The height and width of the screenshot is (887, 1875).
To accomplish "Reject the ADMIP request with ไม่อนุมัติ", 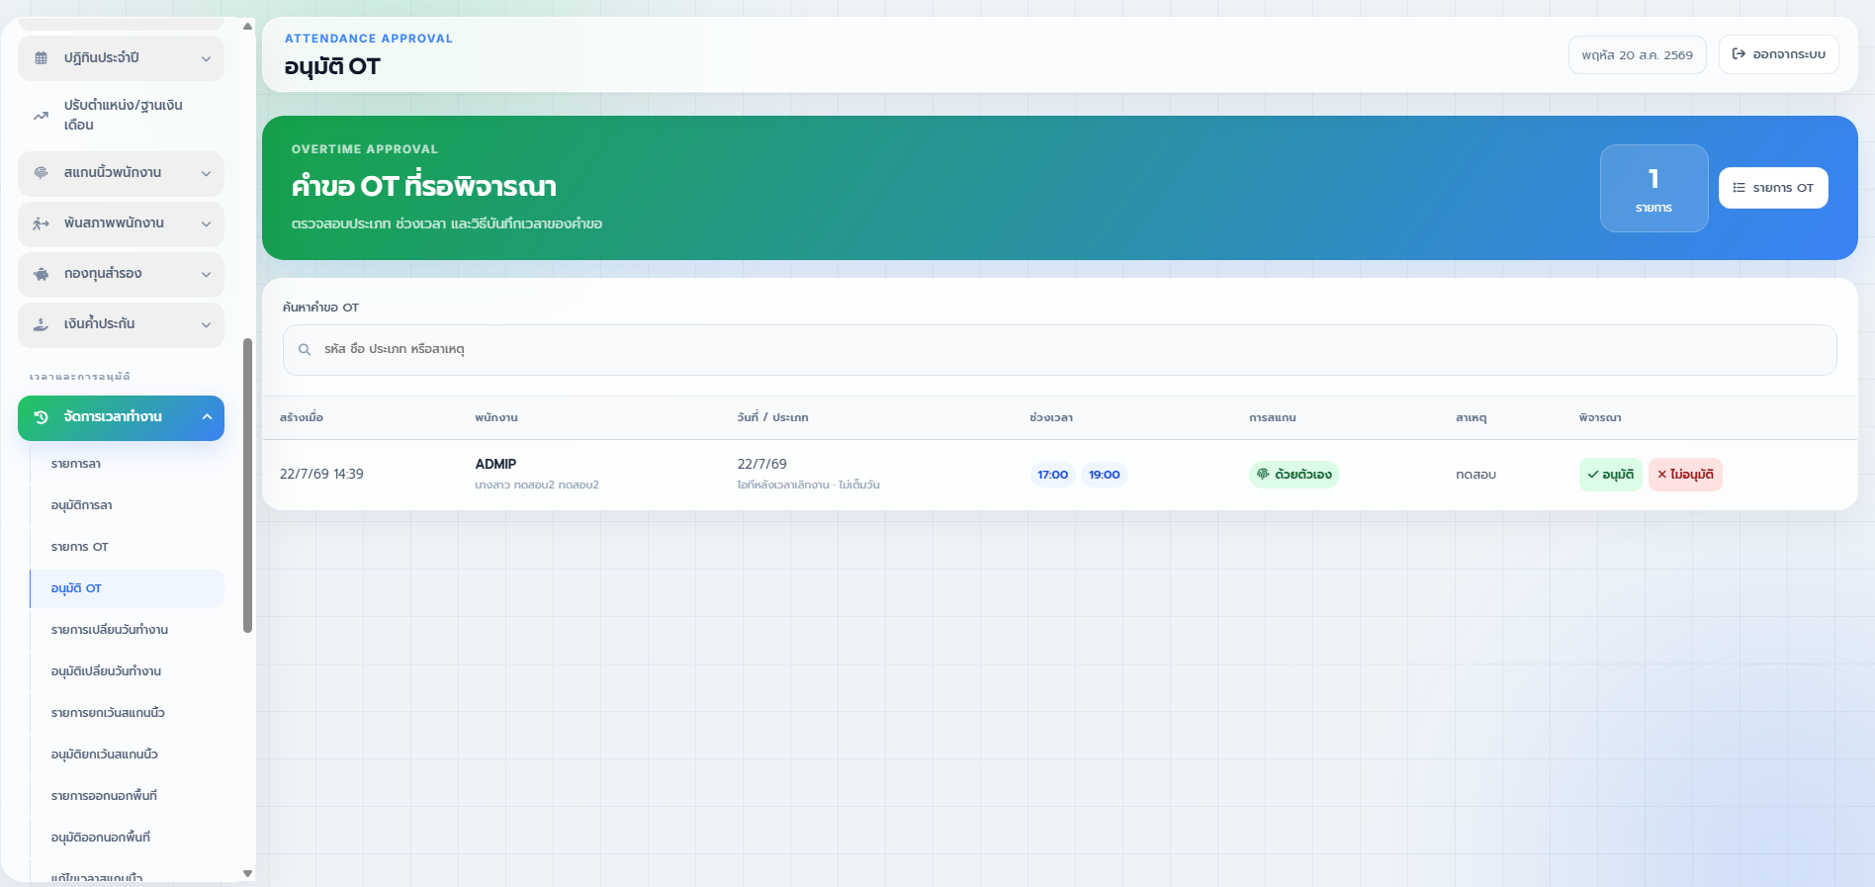I will point(1685,475).
